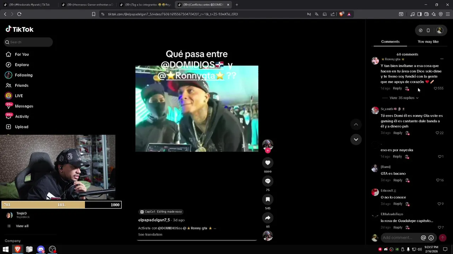Click See translation under the caption
This screenshot has height=254, width=453.
tap(150, 235)
